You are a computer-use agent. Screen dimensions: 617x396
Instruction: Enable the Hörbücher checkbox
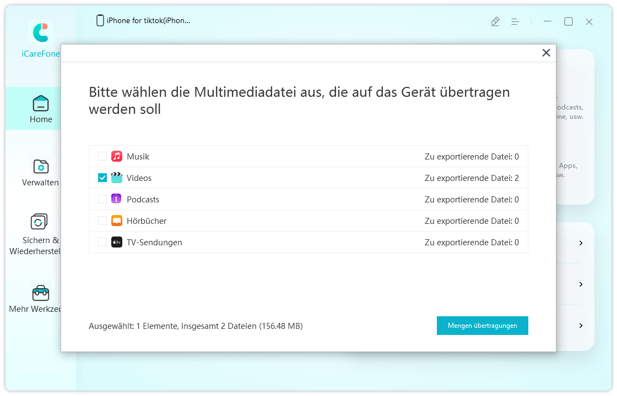[x=102, y=221]
